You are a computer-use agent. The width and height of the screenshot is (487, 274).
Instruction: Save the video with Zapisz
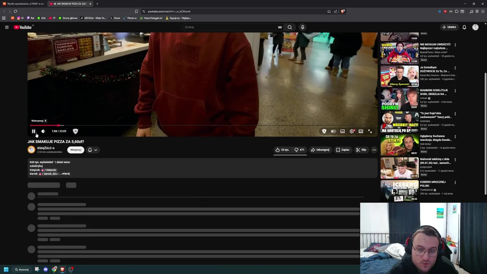point(342,150)
